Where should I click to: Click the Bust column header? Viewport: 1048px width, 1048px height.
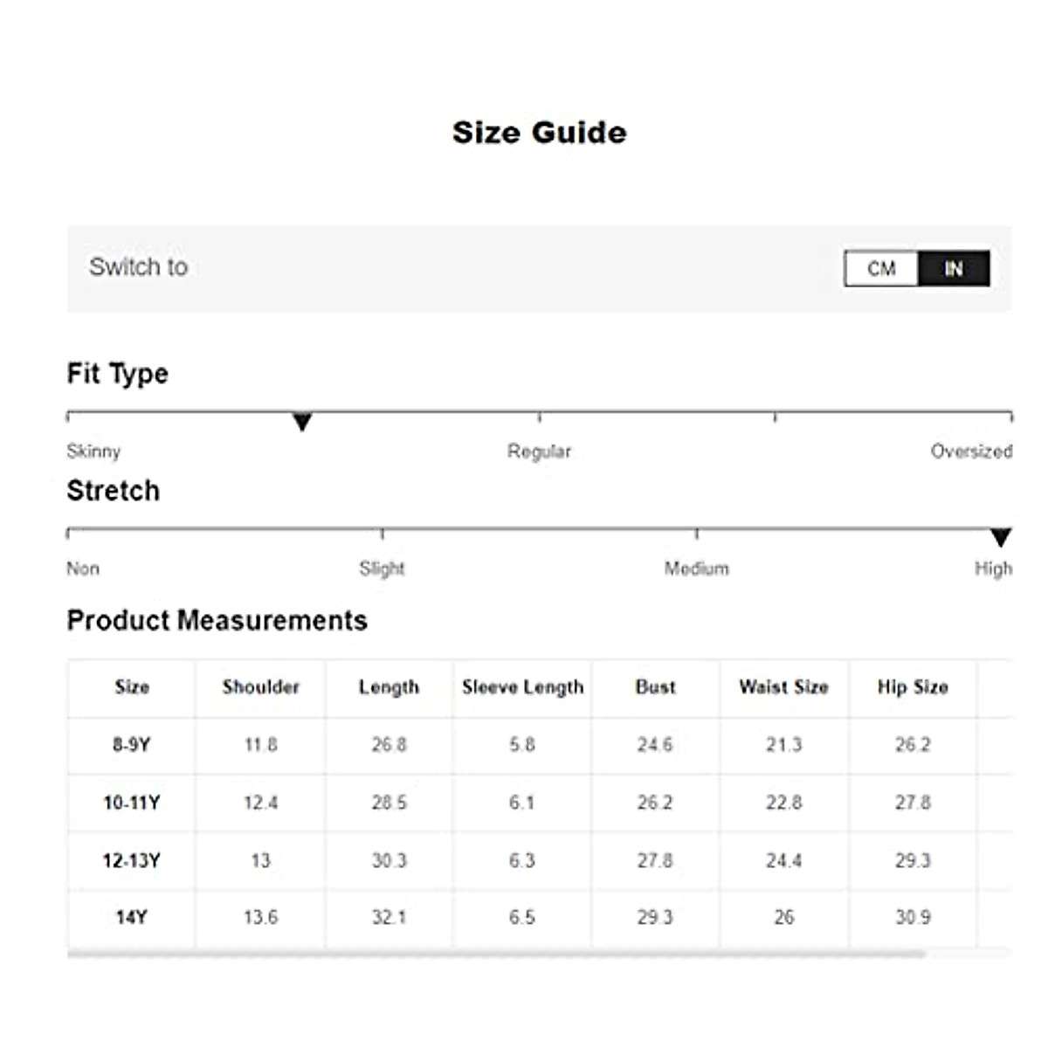pos(655,687)
